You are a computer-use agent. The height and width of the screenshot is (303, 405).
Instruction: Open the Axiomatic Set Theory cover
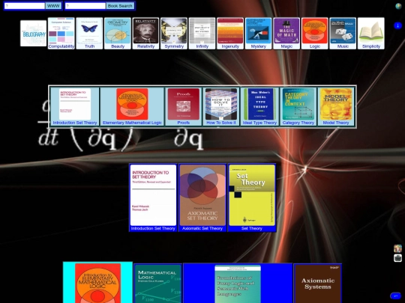202,195
